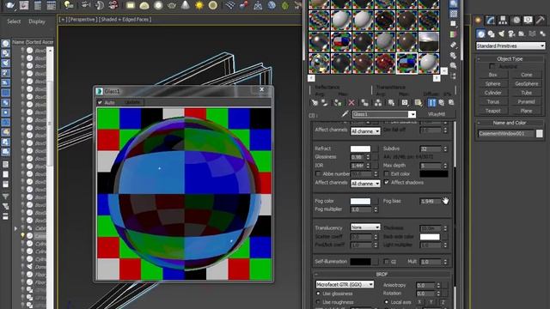The image size is (550, 309).
Task: Open the Motion tab in command panel
Action: pos(516,21)
